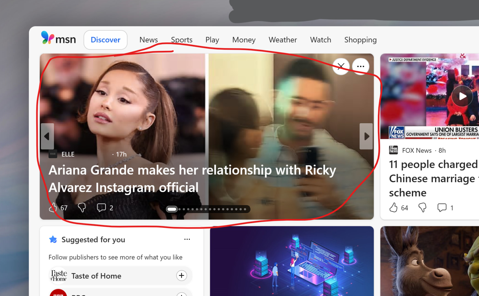Select the Discover tab

click(106, 40)
